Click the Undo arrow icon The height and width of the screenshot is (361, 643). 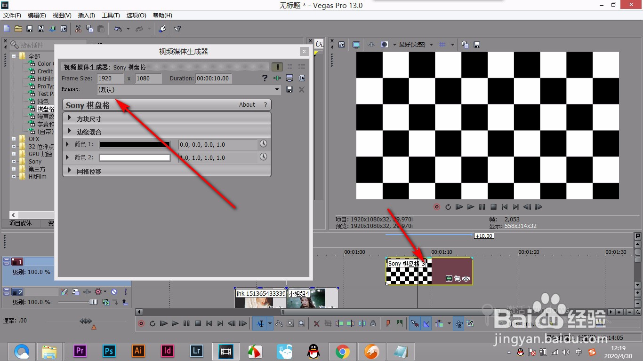point(118,29)
